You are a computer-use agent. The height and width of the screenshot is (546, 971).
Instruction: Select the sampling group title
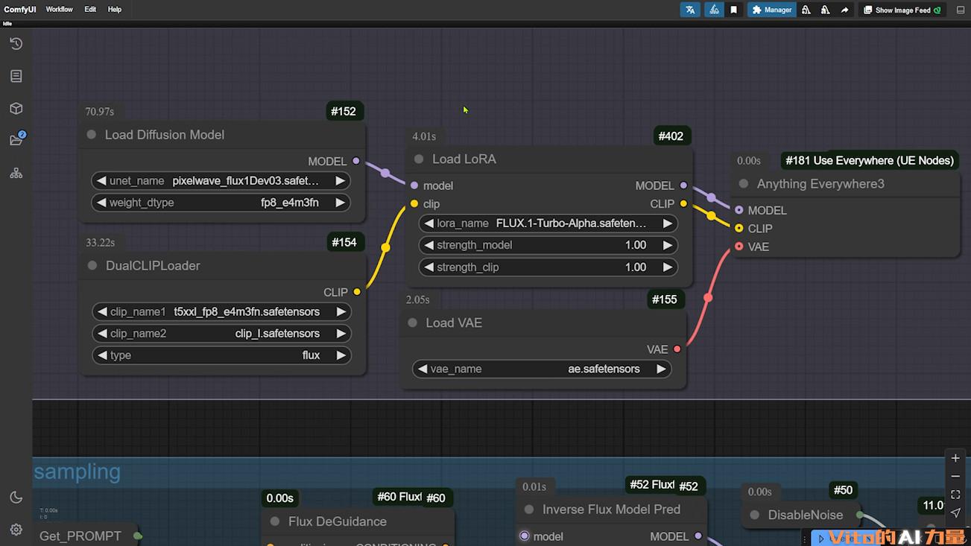pyautogui.click(x=78, y=472)
